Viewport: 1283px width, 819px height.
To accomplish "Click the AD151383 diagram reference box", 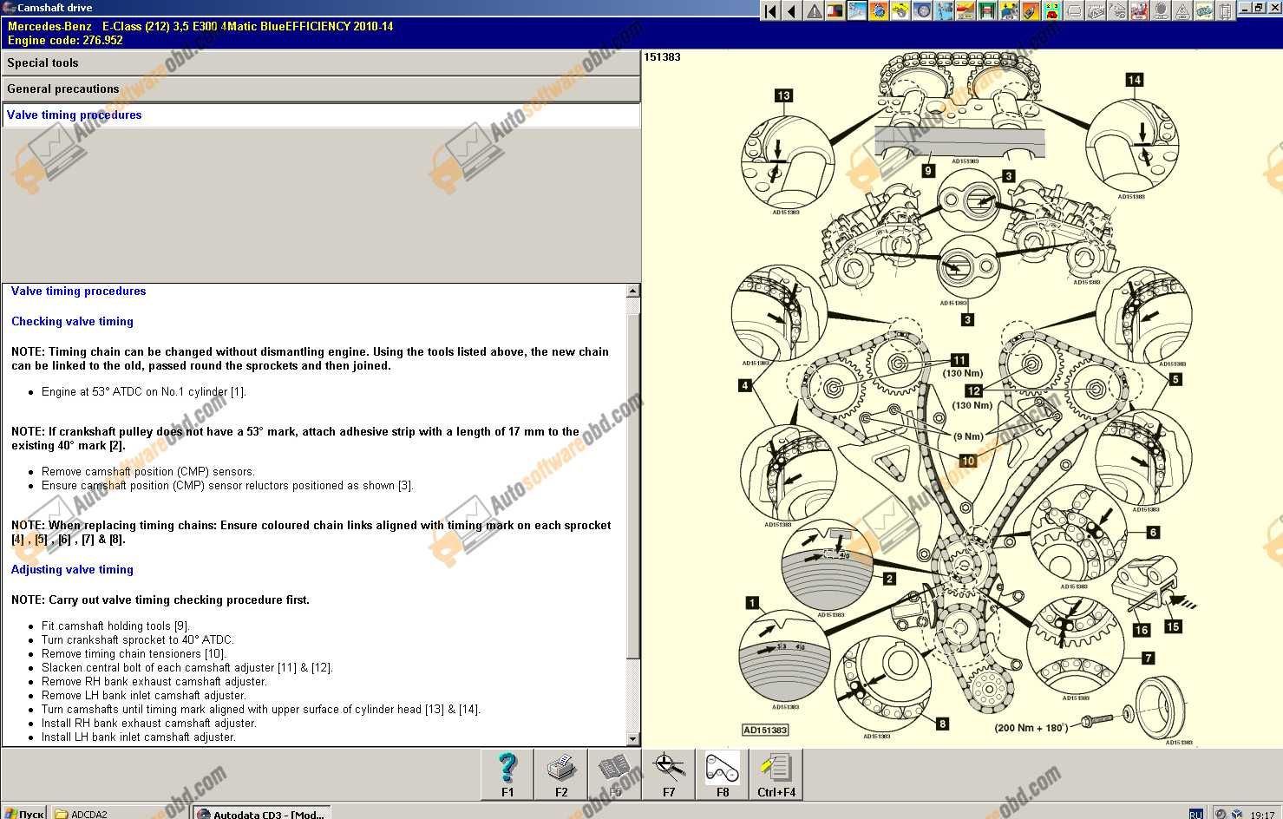I will [x=765, y=730].
